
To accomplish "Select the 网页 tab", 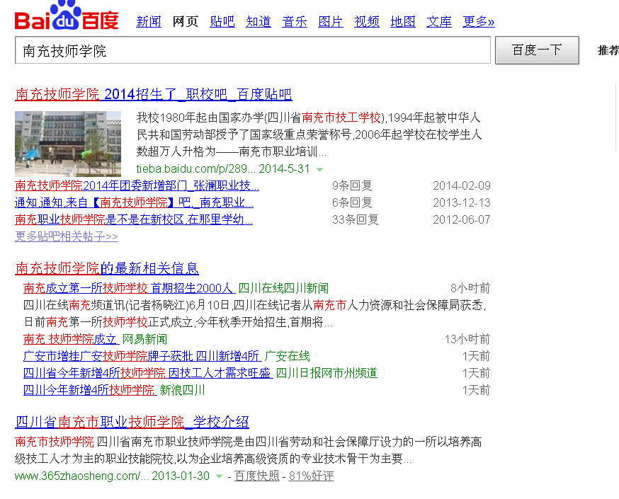I will pos(185,21).
